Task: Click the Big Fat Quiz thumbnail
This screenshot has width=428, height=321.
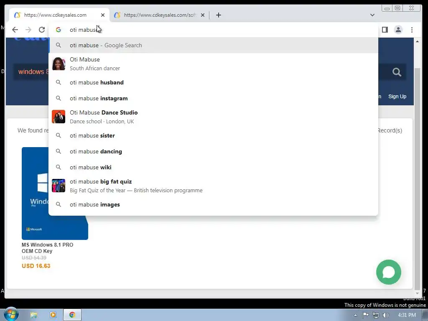Action: tap(59, 186)
